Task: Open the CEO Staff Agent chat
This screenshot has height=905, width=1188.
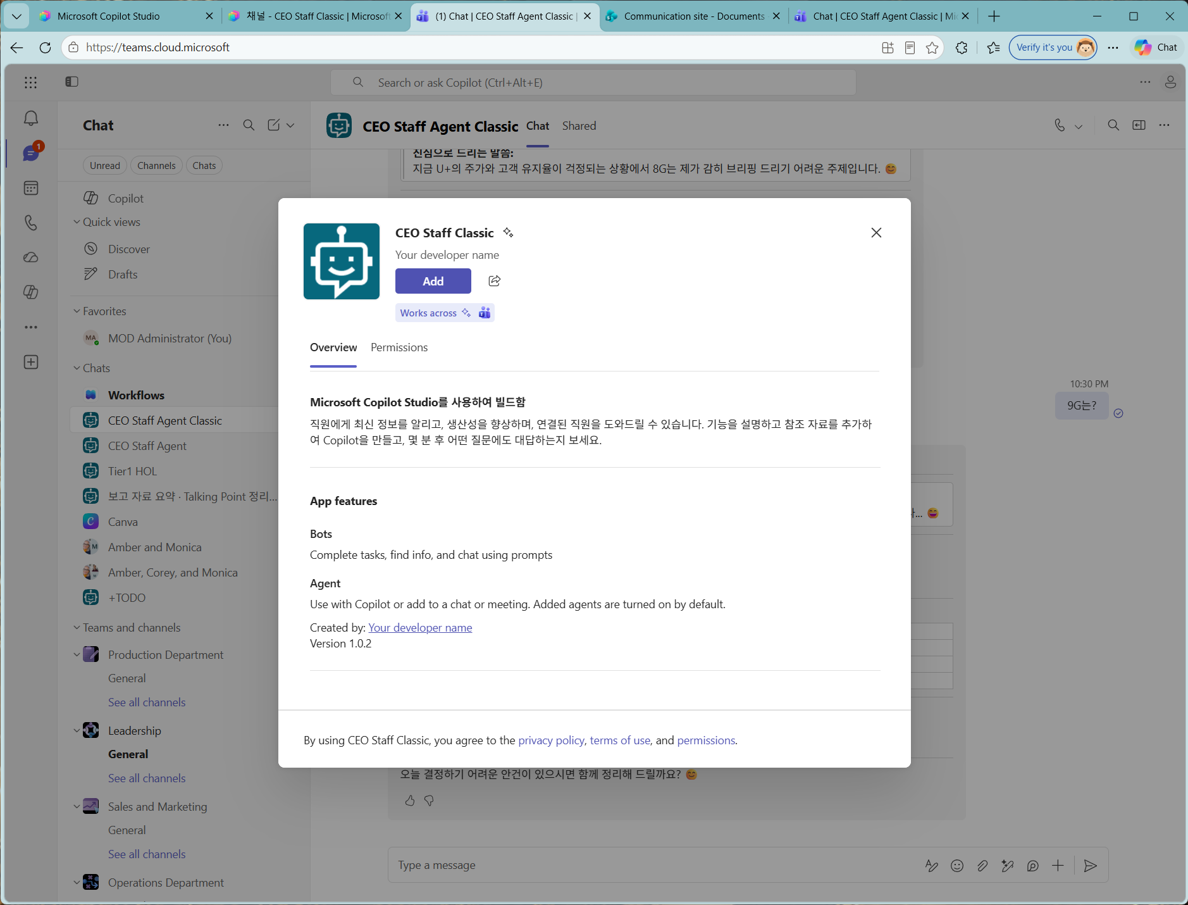Action: (174, 446)
